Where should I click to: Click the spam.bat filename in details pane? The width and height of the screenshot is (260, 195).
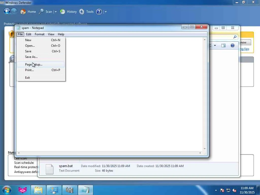point(66,166)
